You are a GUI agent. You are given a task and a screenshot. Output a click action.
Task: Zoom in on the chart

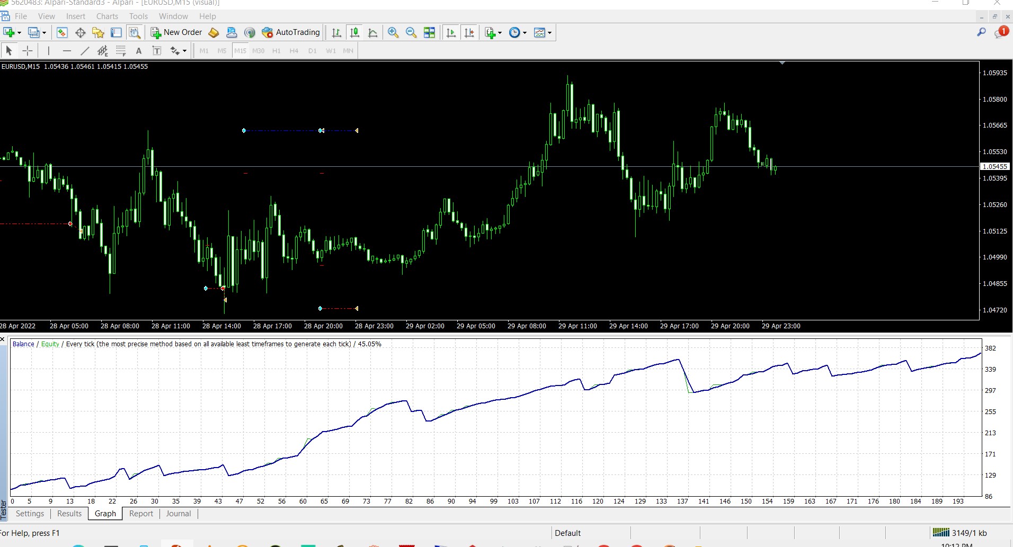pos(393,33)
